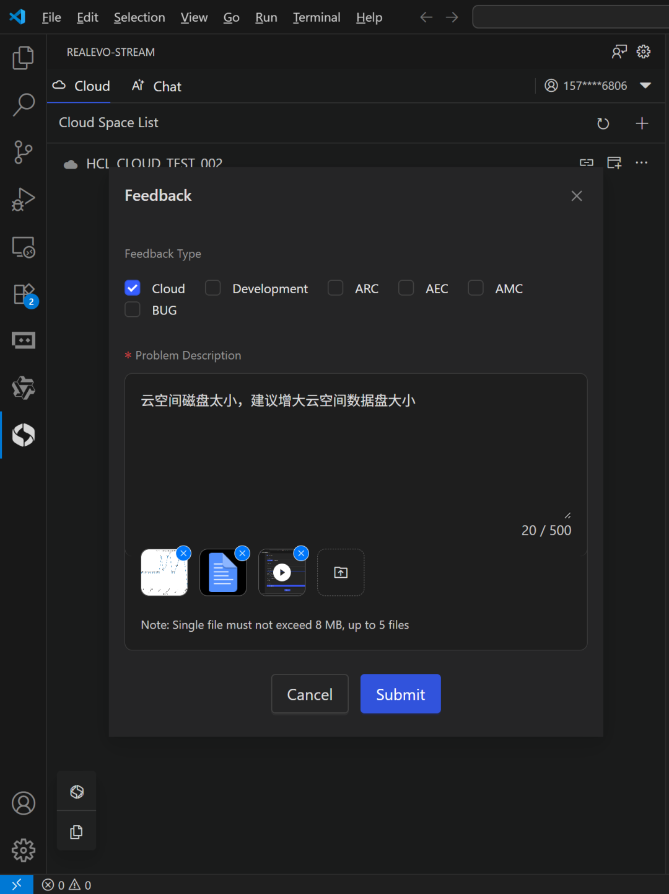Cancel the feedback dialog

310,694
